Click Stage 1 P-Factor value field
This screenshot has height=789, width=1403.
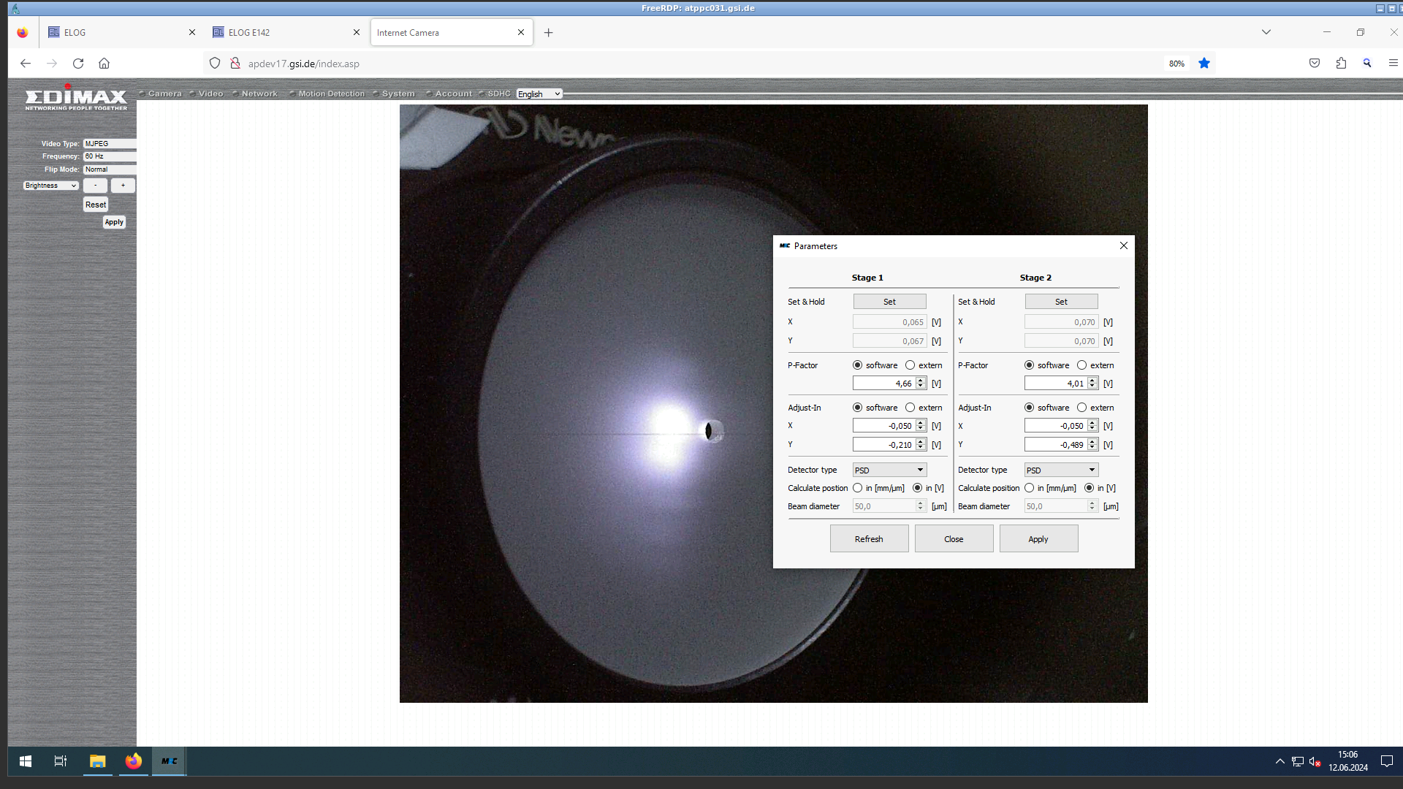click(x=884, y=384)
